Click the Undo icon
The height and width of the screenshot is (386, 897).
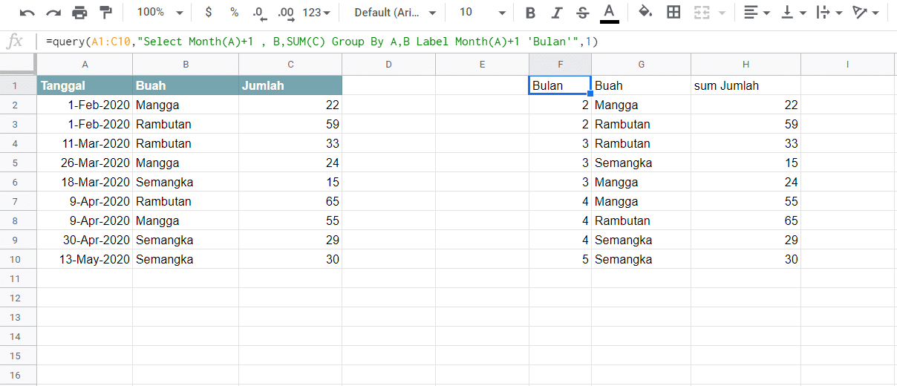pos(27,13)
